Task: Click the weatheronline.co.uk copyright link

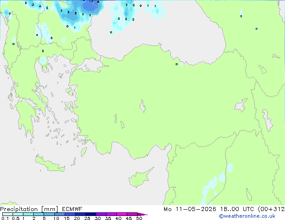Action: tap(247, 216)
